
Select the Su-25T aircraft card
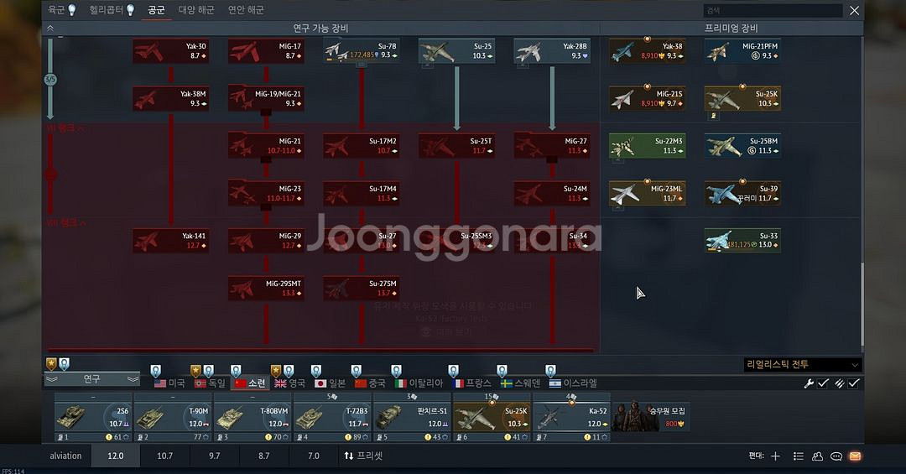click(456, 146)
